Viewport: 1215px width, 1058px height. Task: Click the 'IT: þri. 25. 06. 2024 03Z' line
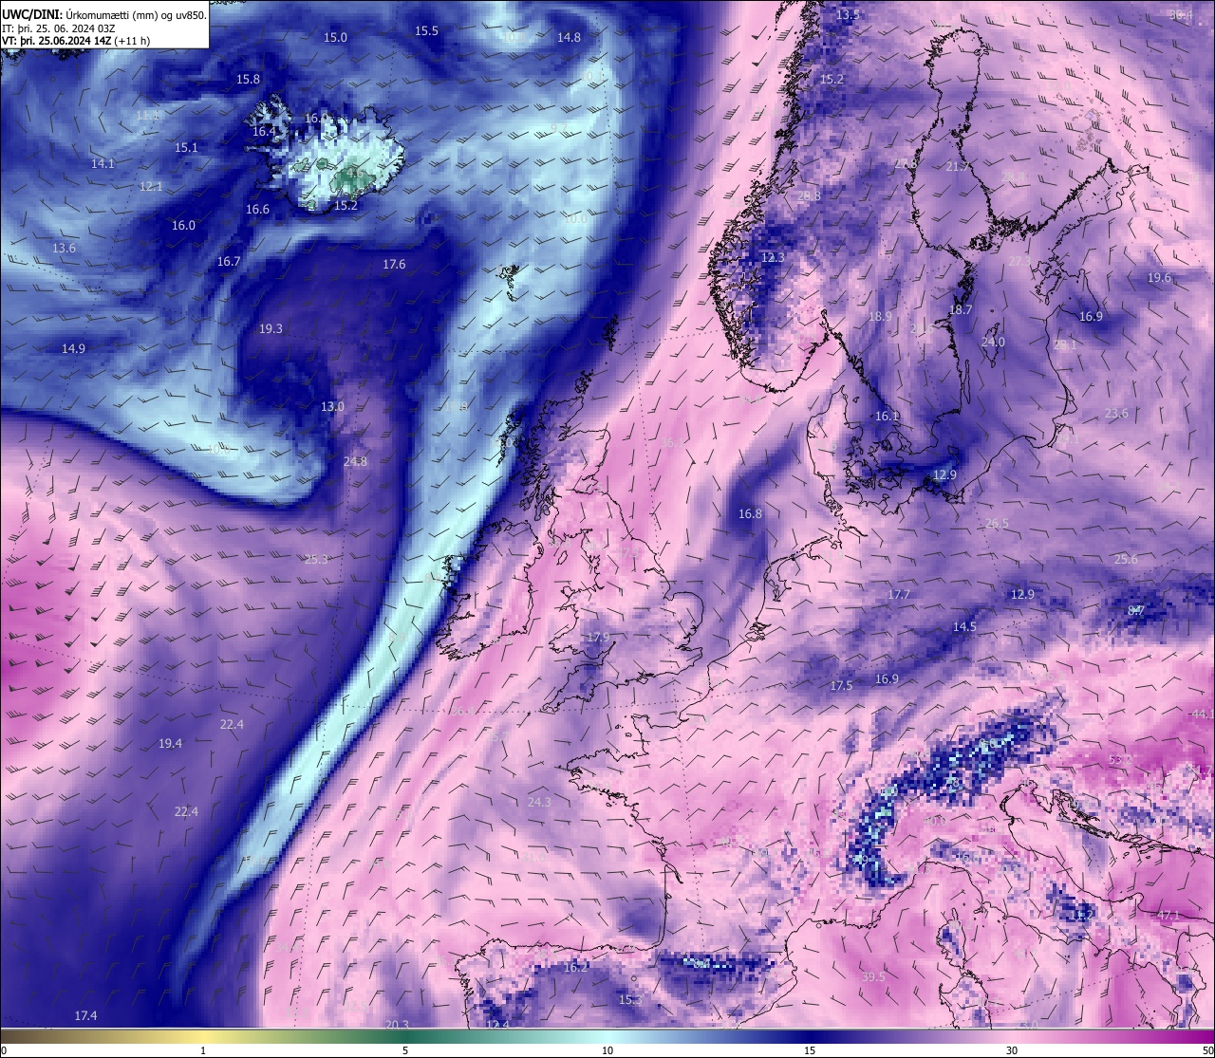[57, 28]
